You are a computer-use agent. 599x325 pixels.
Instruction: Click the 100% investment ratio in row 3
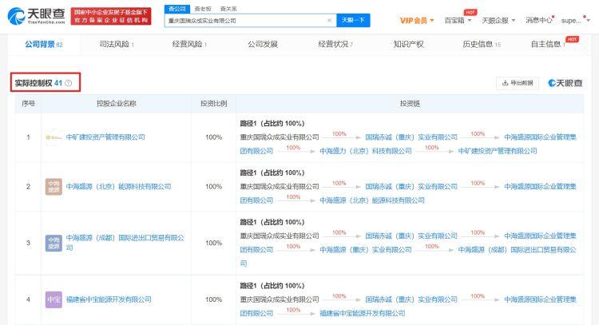click(213, 243)
